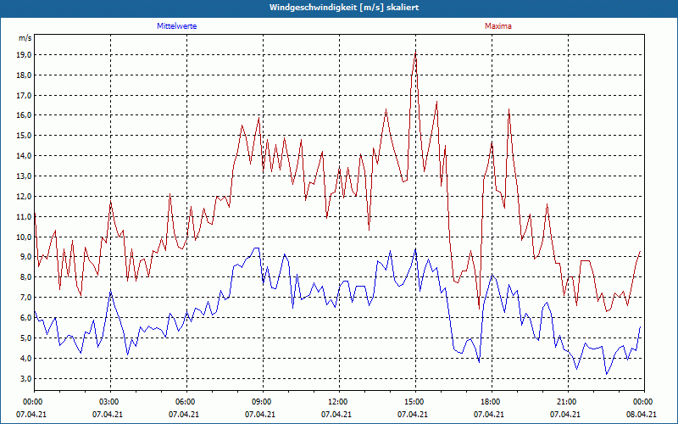Click the chart title Windgeschwindigkeit [m/s] skaliert
The image size is (678, 424).
point(344,8)
